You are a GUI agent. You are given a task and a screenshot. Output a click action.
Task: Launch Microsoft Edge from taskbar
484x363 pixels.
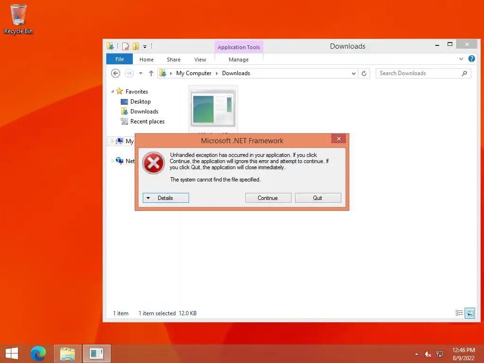(x=38, y=354)
